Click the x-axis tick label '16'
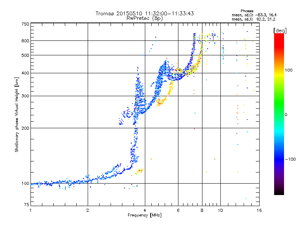This screenshot has height=229, width=305. click(259, 210)
